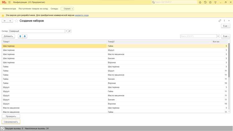Click Текущие вызовы: 0 in status bar
This screenshot has width=233, height=131.
[14, 129]
